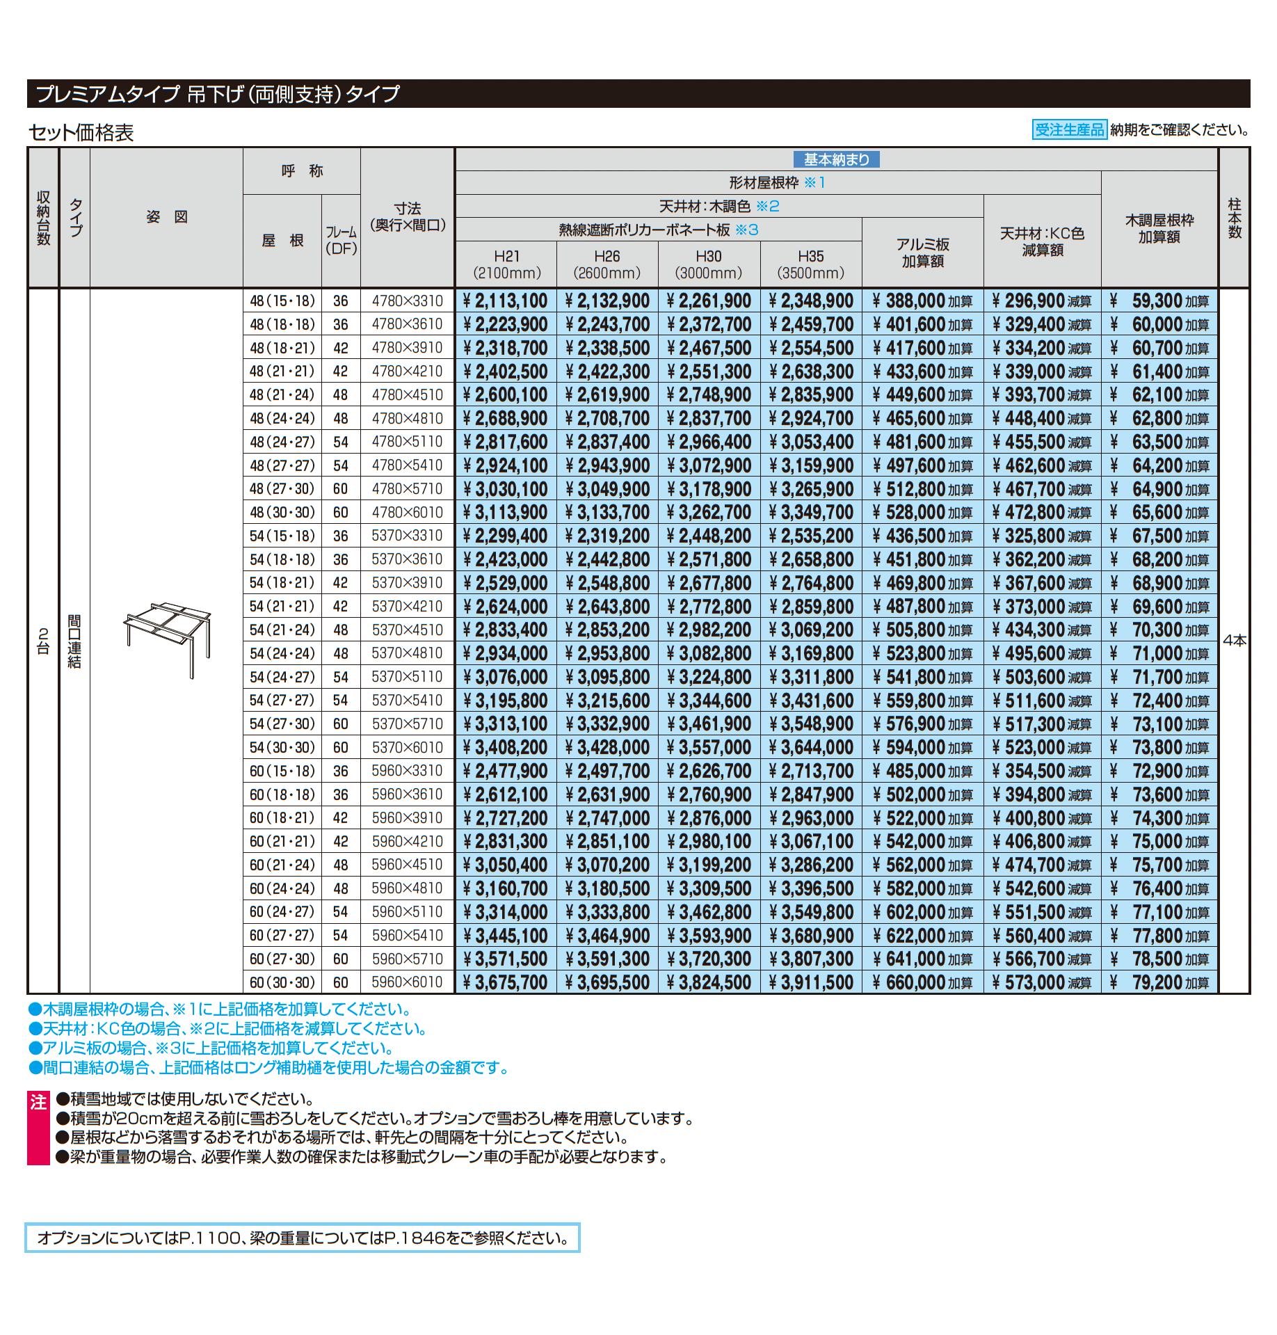The image size is (1277, 1335).
Task: Select the H26 (2600mm) column header
Action: click(607, 264)
